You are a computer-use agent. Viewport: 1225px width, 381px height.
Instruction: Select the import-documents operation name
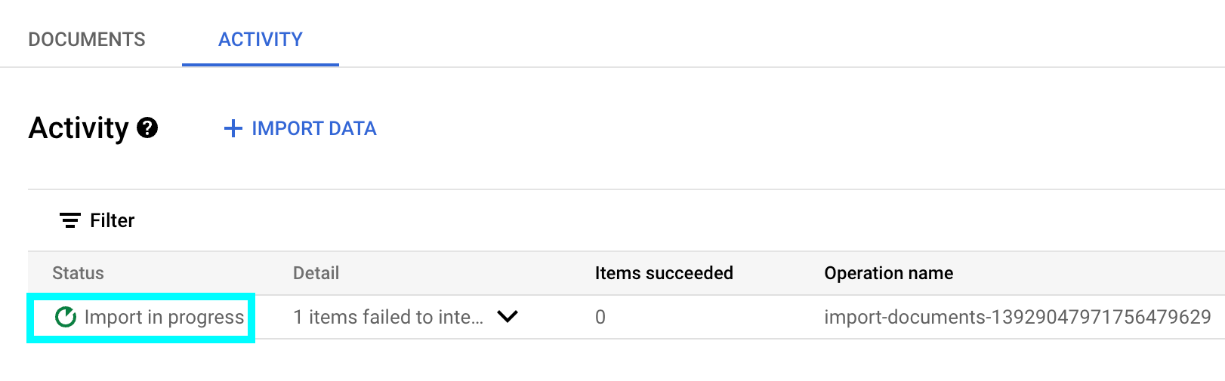1017,317
